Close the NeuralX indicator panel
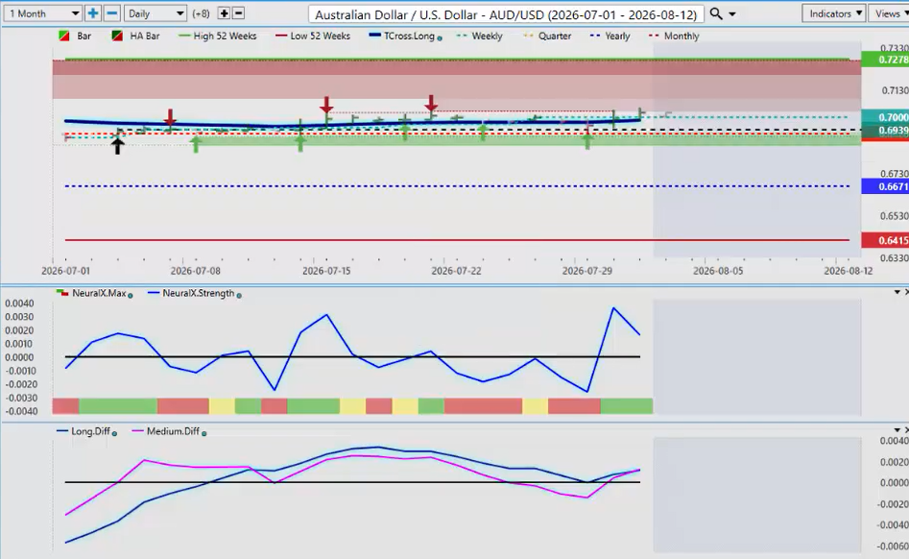The height and width of the screenshot is (559, 909). click(906, 292)
